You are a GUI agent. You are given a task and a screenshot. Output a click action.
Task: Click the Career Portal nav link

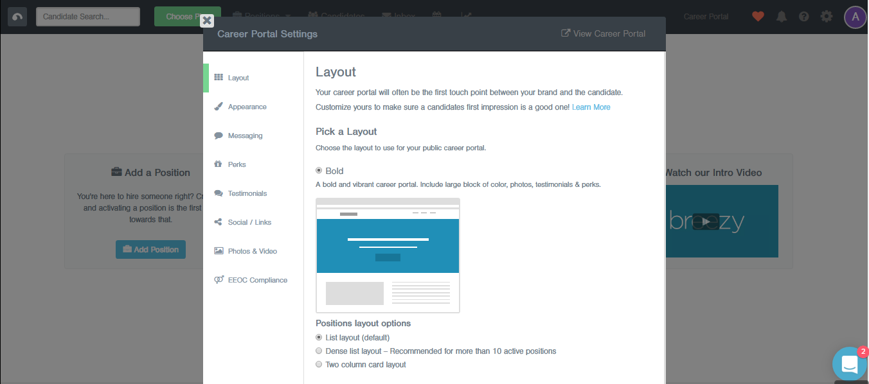click(x=706, y=17)
